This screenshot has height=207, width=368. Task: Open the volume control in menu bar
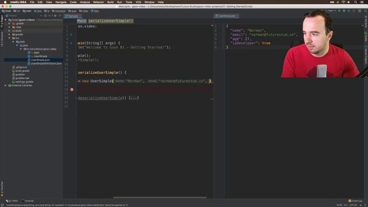pos(349,2)
